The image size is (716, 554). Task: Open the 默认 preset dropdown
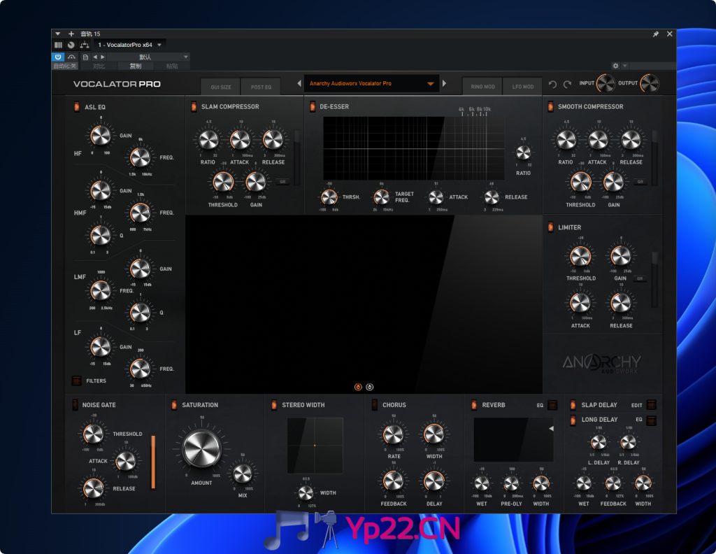[148, 57]
